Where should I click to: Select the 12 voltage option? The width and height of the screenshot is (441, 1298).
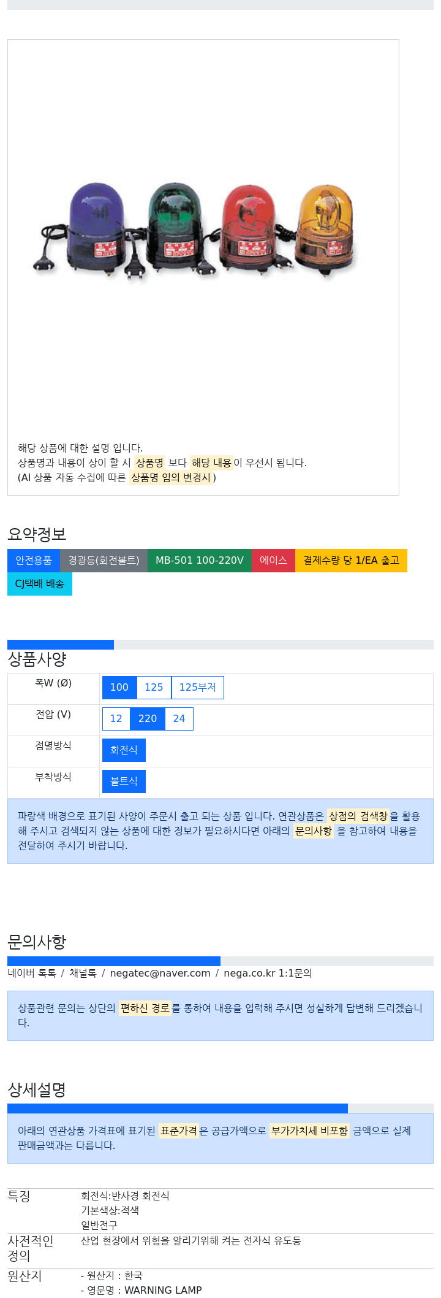click(116, 719)
